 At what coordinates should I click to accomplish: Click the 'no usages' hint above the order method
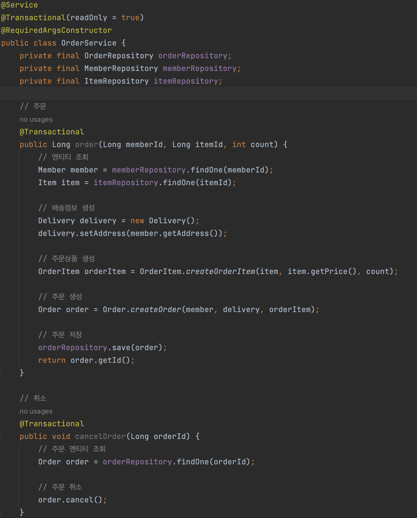click(x=36, y=119)
